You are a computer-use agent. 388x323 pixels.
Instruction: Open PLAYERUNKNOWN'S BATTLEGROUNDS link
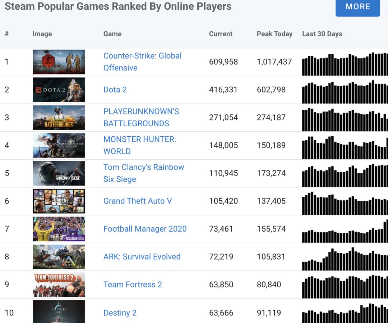point(141,117)
